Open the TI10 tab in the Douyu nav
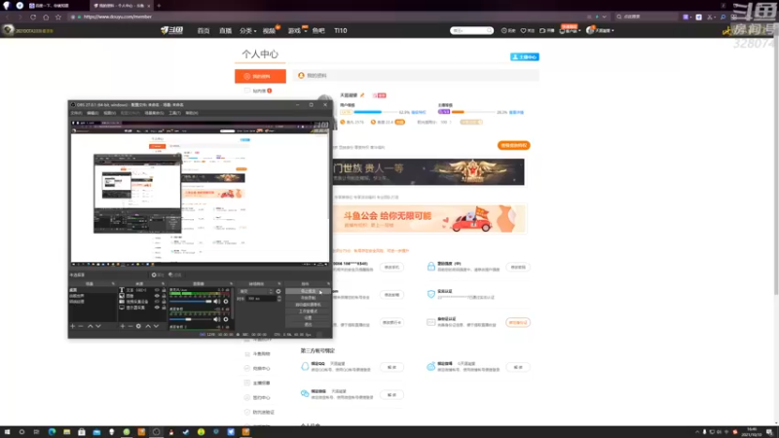Image resolution: width=779 pixels, height=438 pixels. pos(340,31)
